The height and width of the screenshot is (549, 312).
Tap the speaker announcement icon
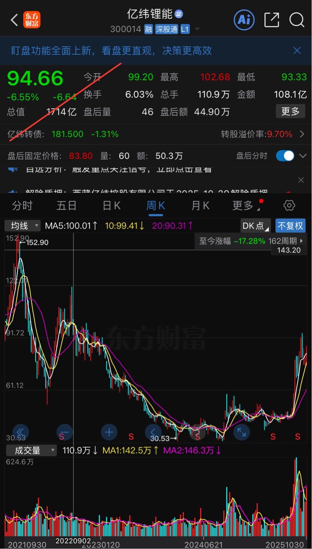pyautogui.click(x=13, y=170)
